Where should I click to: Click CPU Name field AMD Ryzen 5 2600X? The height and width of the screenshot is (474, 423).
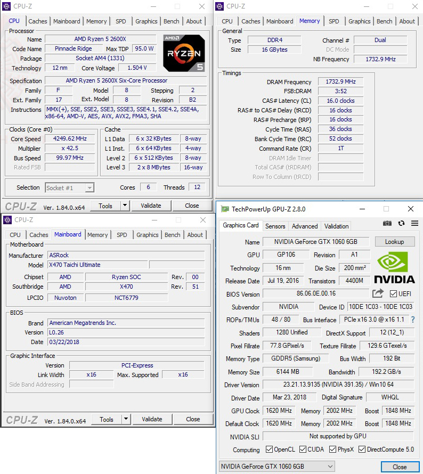[x=100, y=39]
